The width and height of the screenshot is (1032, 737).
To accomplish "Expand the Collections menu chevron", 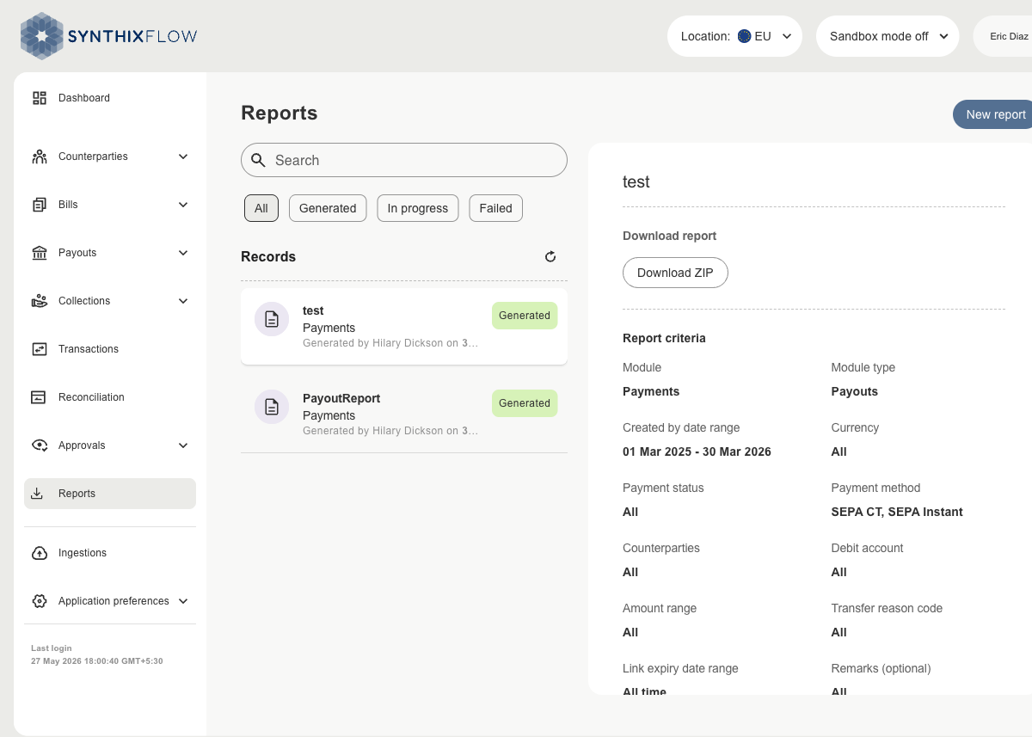I will tap(182, 301).
